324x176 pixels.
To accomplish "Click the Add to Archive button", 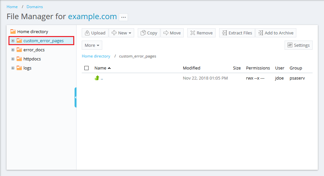I will pos(276,33).
